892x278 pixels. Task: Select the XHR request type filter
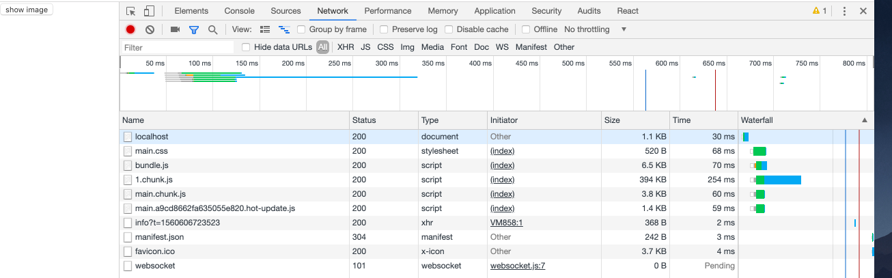346,47
